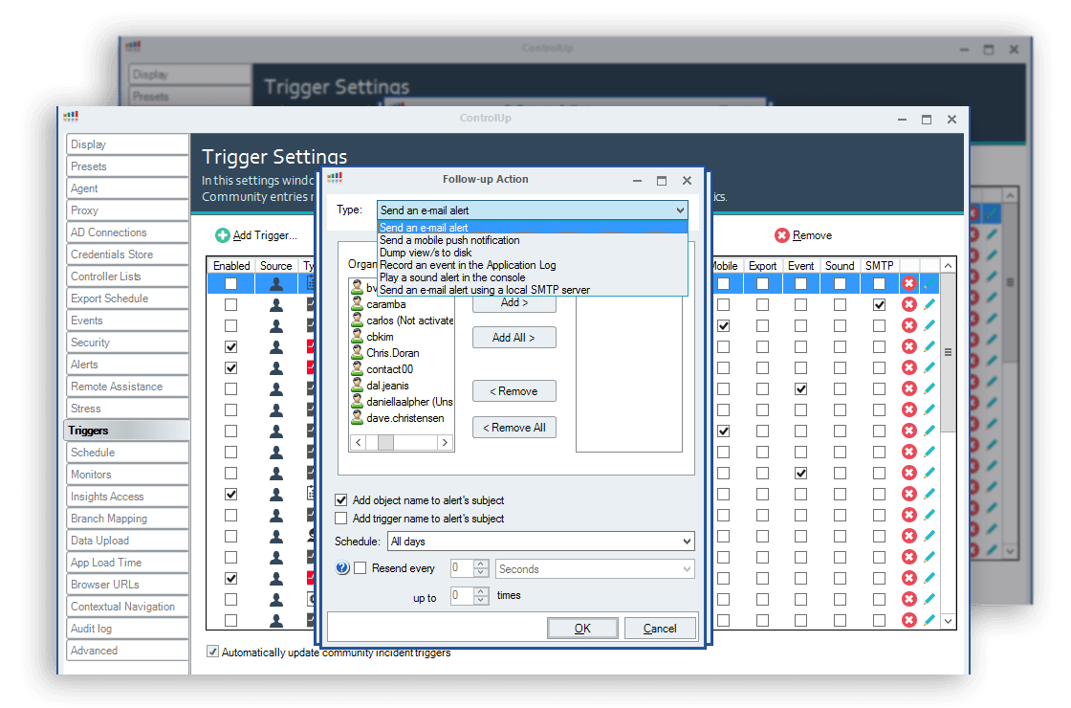
Task: Check the Export checkbox in first row
Action: coord(762,283)
